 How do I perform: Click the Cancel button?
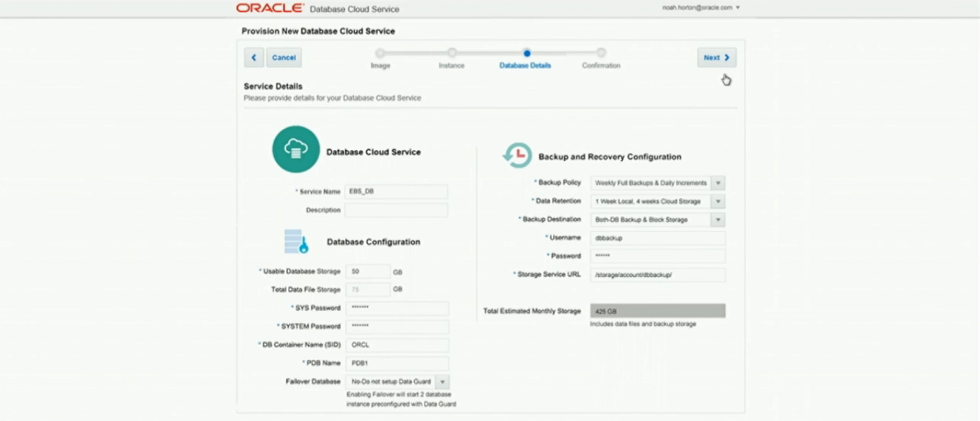(284, 58)
